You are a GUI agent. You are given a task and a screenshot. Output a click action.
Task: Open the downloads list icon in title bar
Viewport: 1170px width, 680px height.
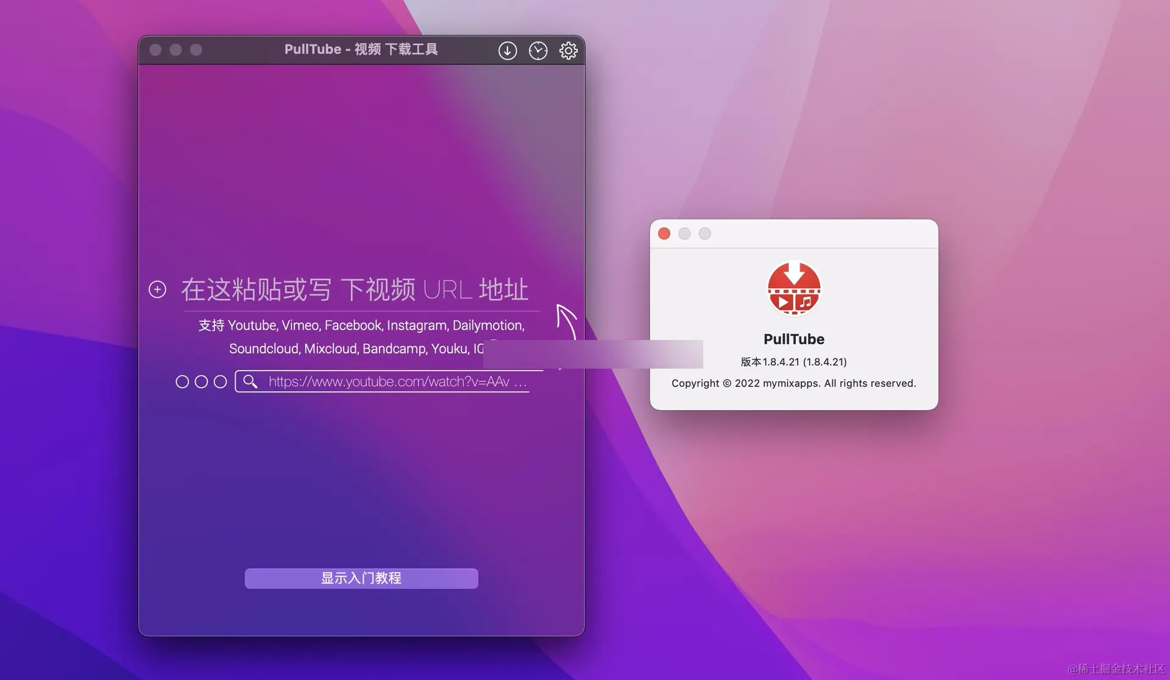pos(507,51)
